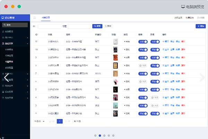Click the refresh icon on reset button
This screenshot has width=208, height=139.
click(106, 26)
